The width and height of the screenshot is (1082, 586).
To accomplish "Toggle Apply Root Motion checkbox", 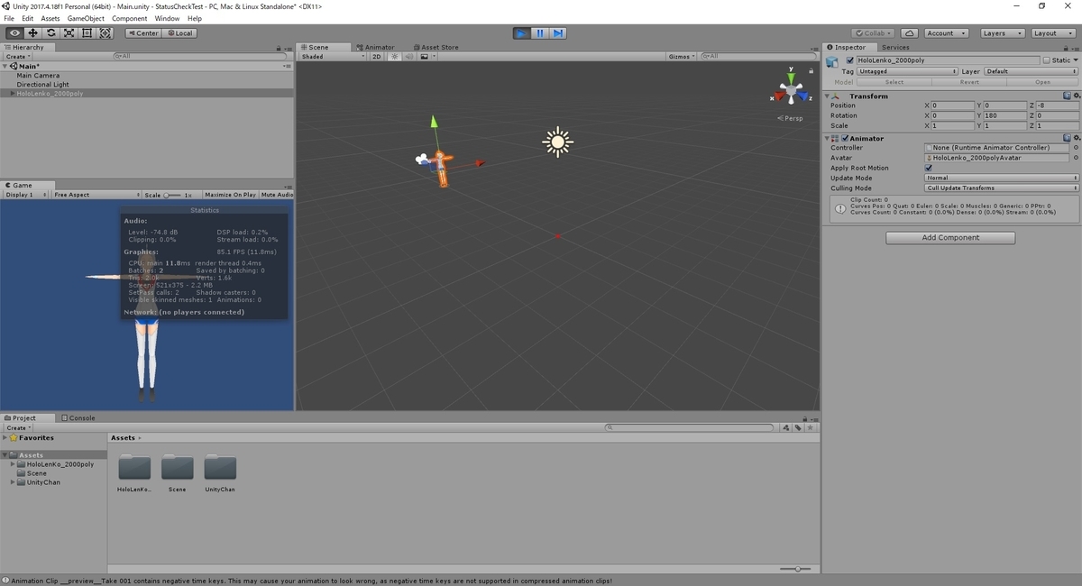I will [929, 168].
